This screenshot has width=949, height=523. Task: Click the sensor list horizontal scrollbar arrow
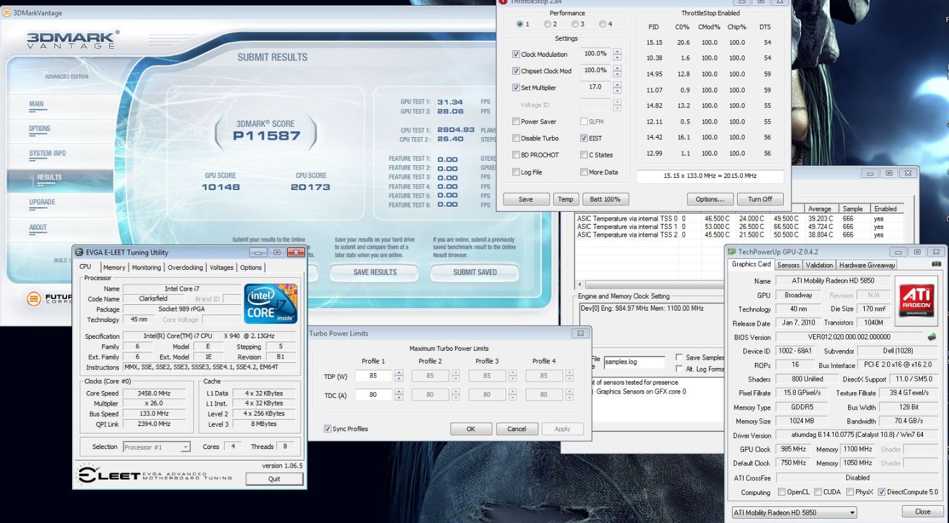point(579,284)
